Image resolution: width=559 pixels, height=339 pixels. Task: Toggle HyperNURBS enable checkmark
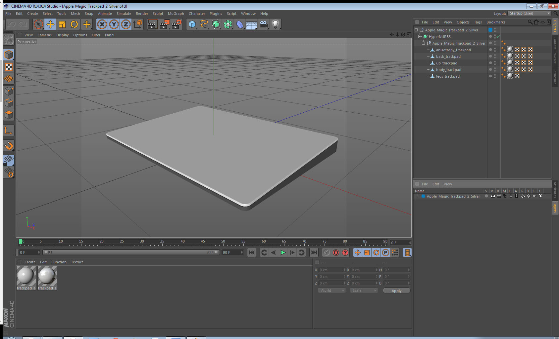[x=498, y=37]
